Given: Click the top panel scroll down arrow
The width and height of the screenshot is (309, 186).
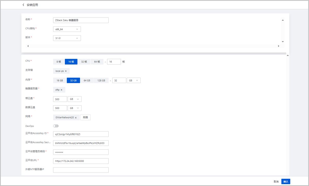Looking at the screenshot, I should tap(282, 42).
